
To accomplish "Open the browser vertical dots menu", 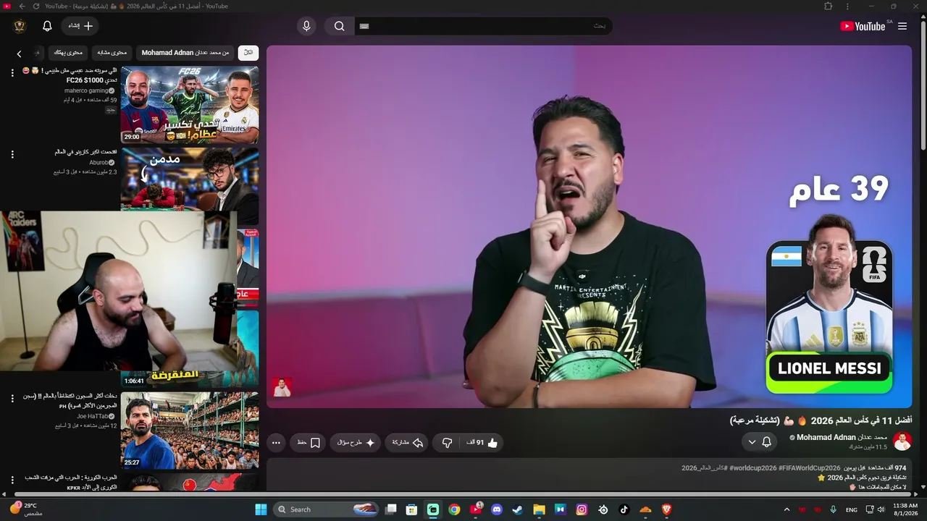I will (847, 6).
